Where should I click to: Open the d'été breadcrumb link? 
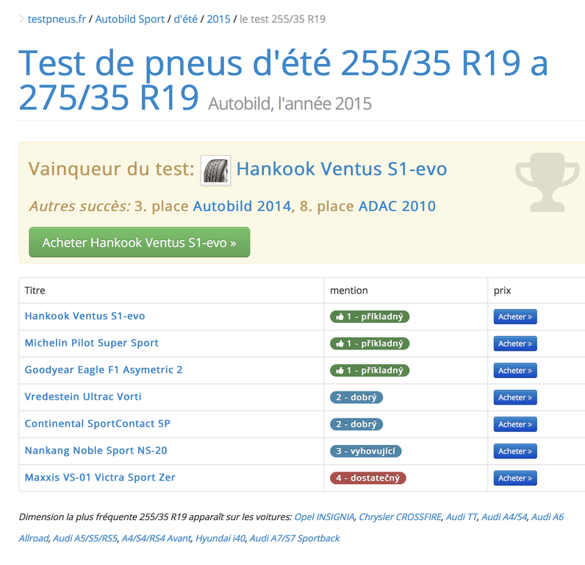click(x=185, y=19)
